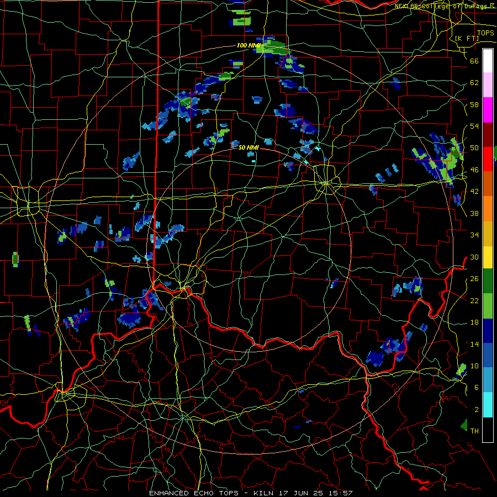Choose the light green legend swatch
497x497 pixels.
[x=488, y=306]
